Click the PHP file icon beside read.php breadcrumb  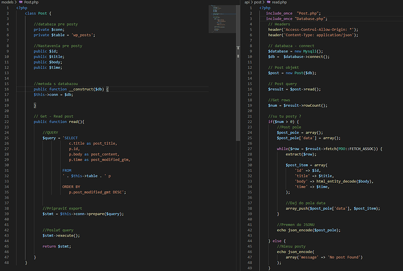(269, 2)
